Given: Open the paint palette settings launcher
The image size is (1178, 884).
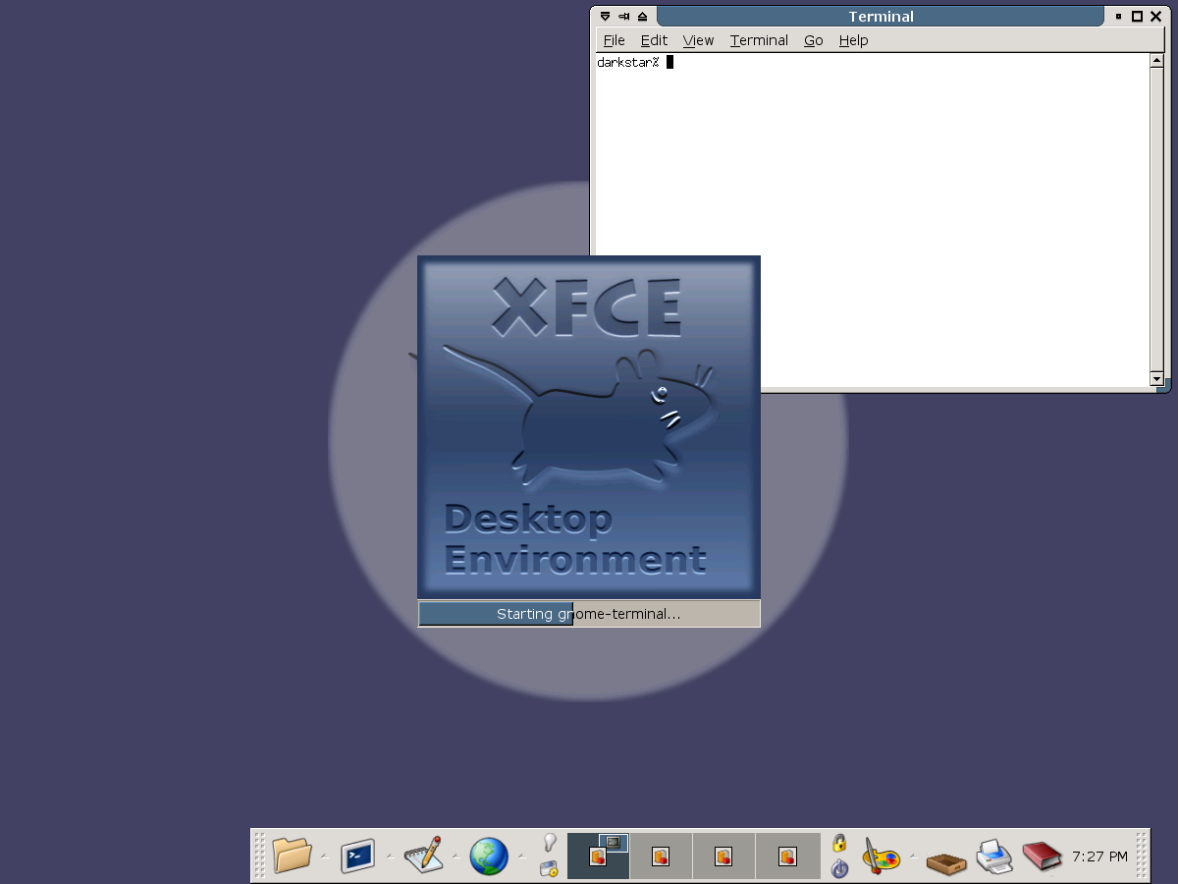Looking at the screenshot, I should pyautogui.click(x=881, y=856).
